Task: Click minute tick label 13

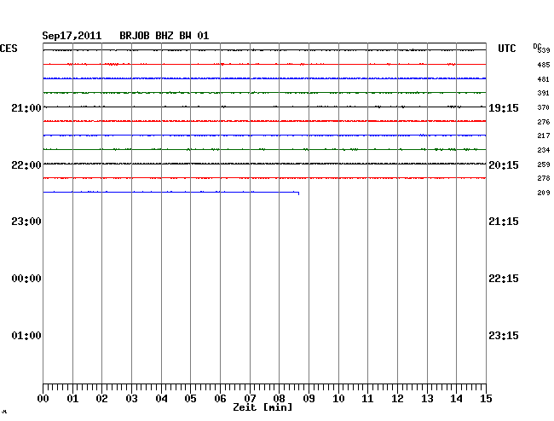Action: coord(427,399)
